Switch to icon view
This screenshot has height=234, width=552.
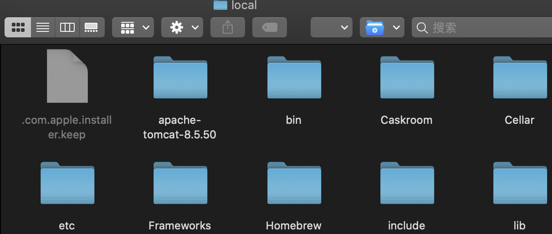pos(18,28)
